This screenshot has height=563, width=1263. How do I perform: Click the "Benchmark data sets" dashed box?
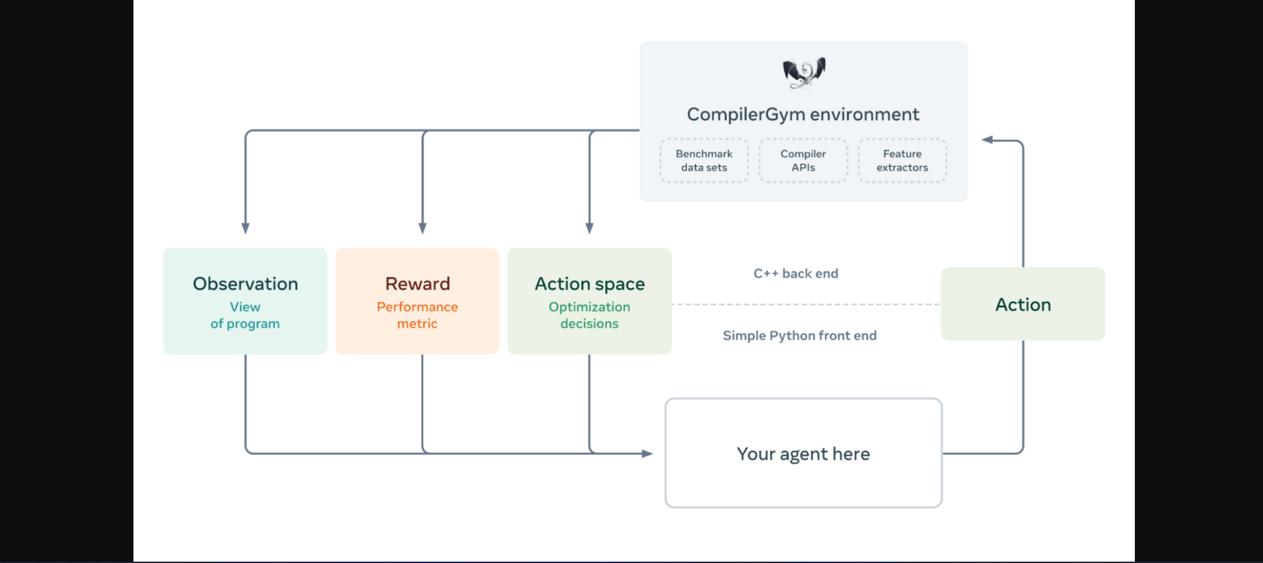click(x=704, y=160)
